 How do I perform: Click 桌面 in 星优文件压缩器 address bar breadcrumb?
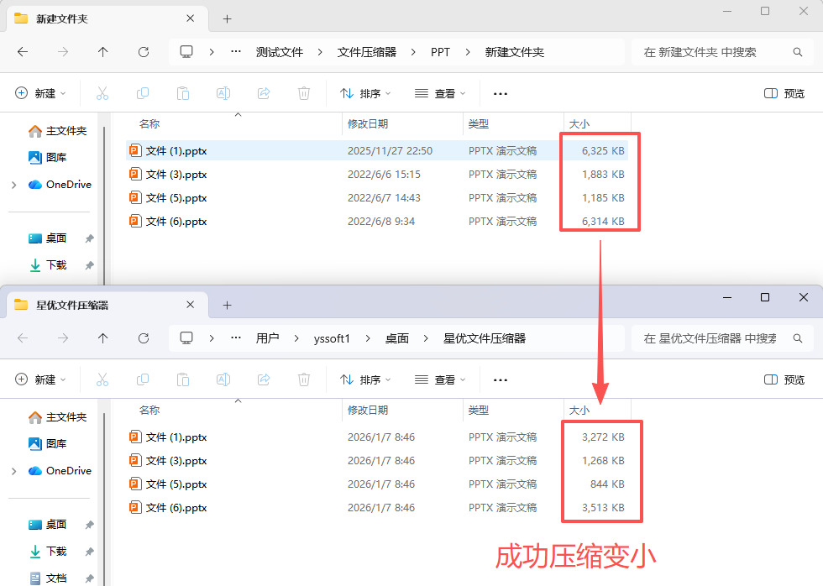coord(396,338)
